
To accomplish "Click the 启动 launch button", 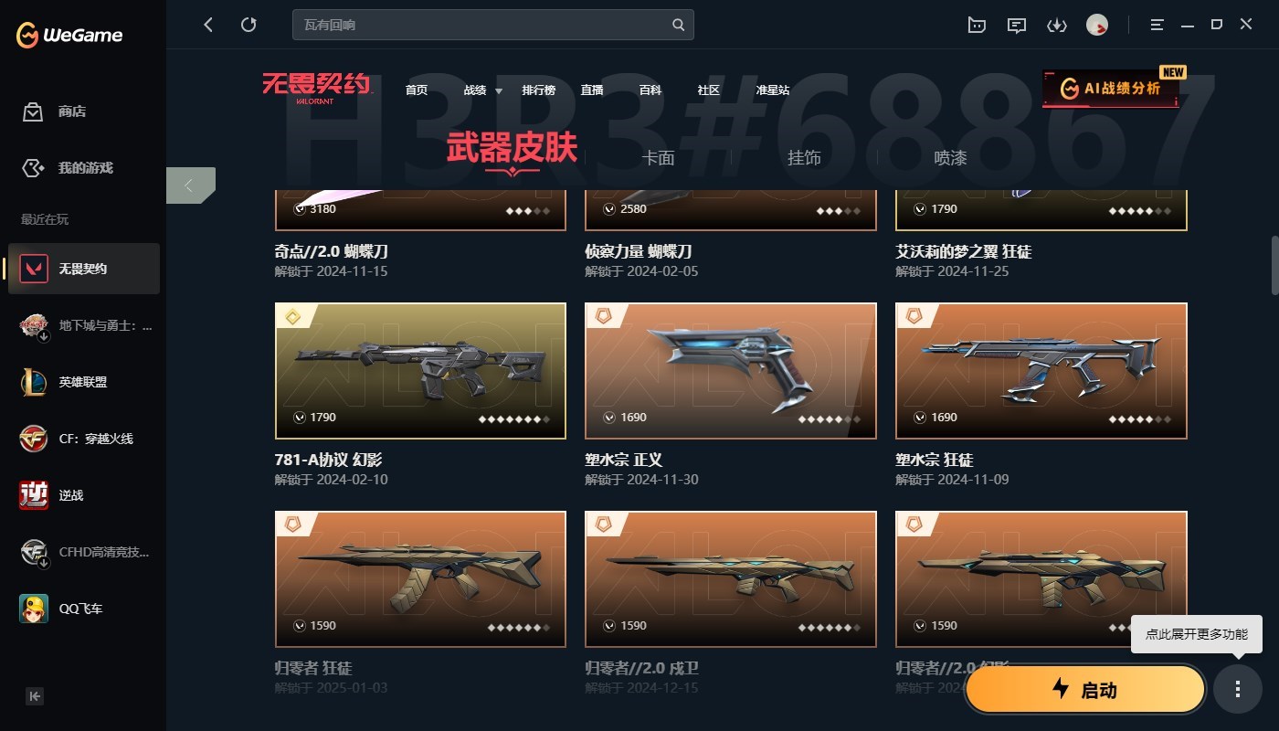I will 1085,689.
